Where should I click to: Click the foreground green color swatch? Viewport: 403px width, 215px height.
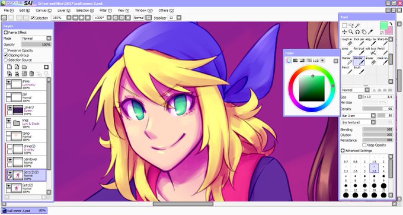383,26
